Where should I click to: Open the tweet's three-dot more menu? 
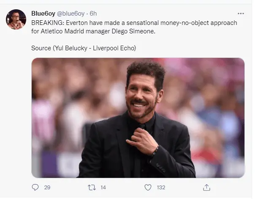[x=240, y=13]
